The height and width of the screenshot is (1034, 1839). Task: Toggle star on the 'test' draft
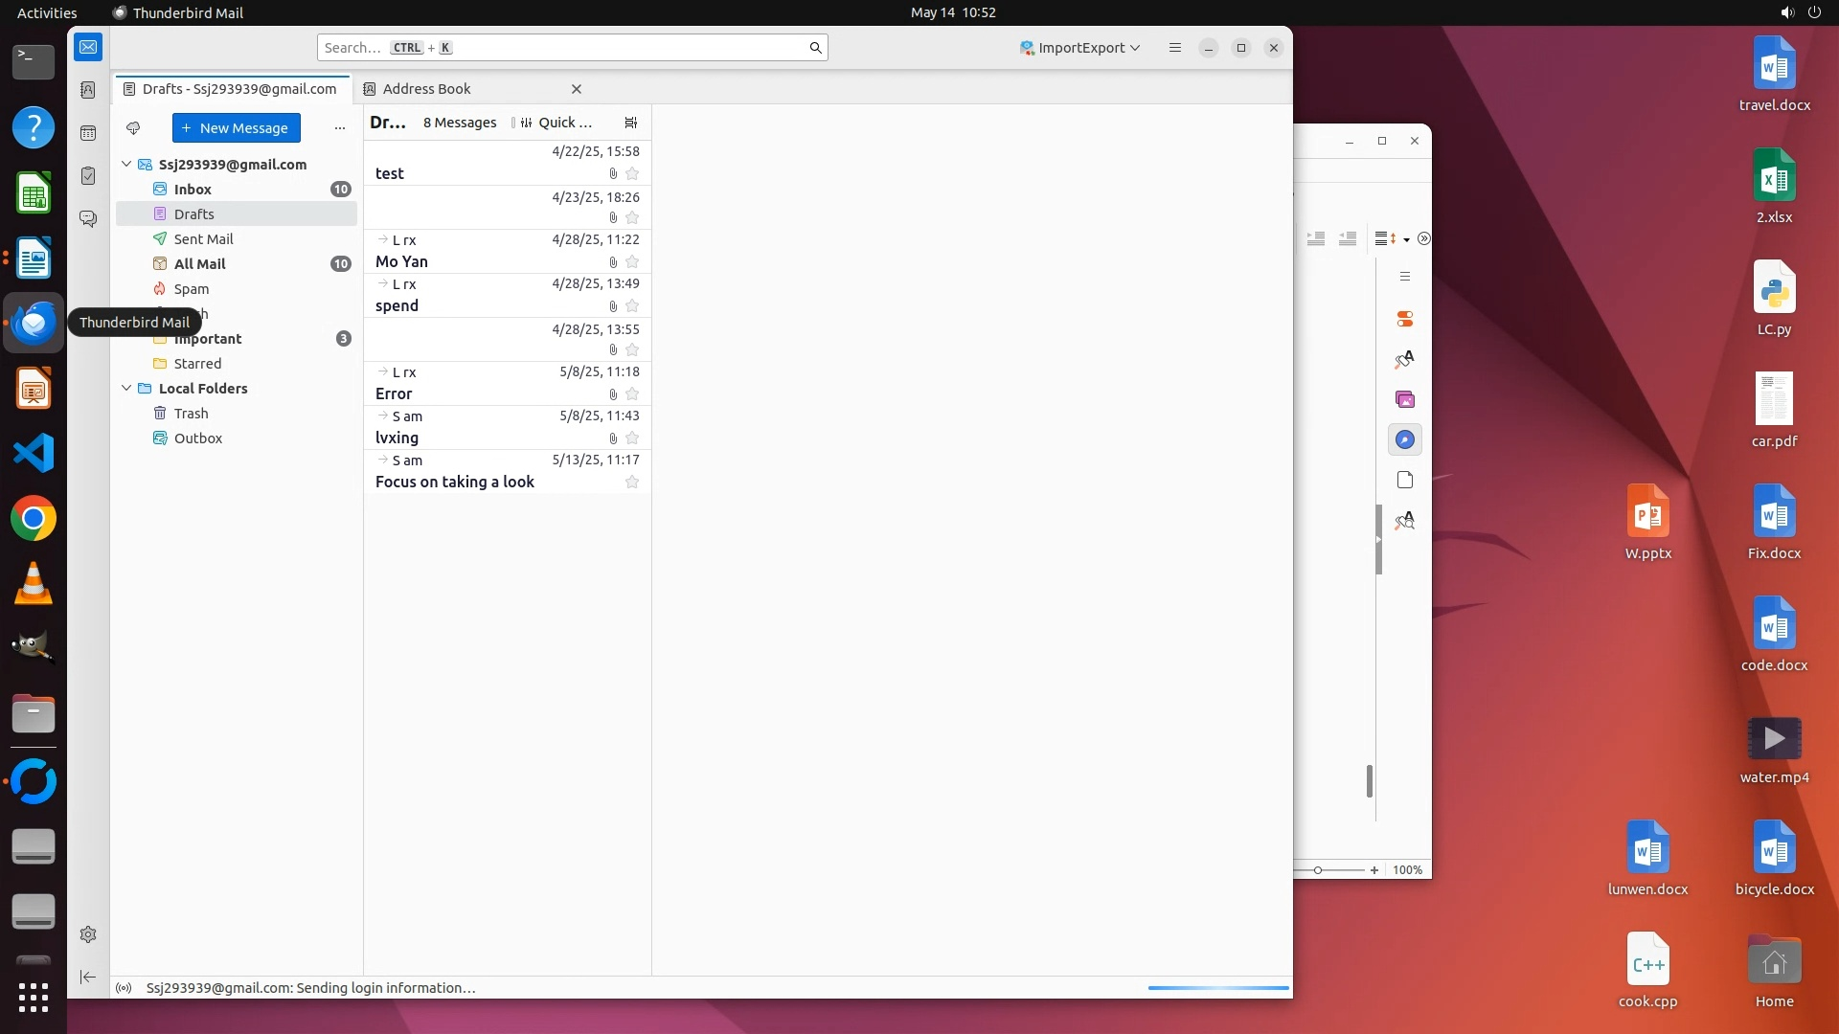click(632, 174)
